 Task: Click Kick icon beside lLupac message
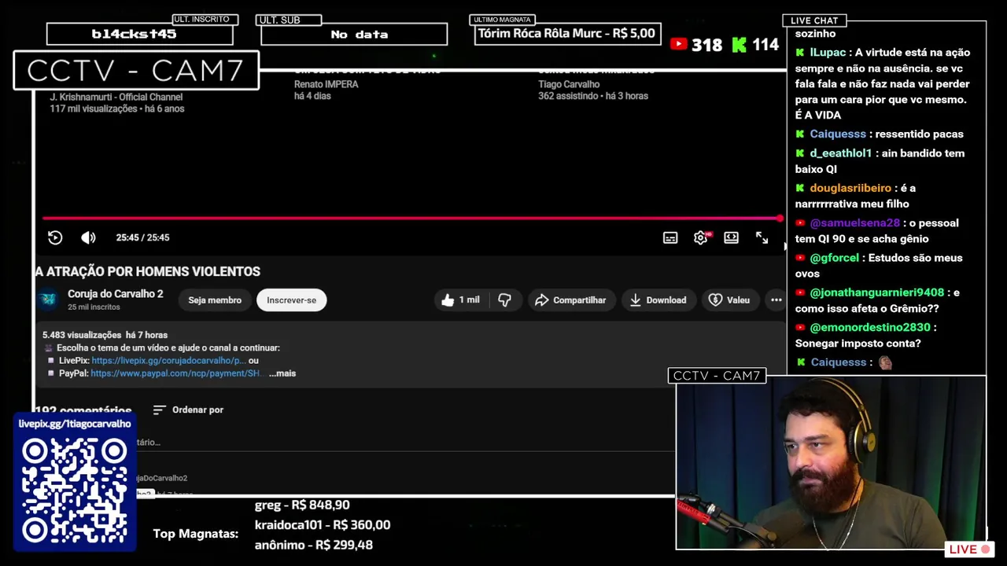click(x=800, y=53)
